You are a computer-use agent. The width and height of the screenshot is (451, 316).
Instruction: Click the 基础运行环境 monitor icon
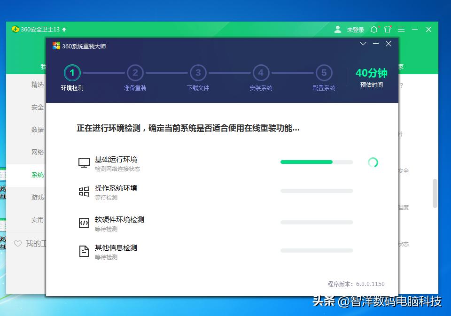pos(84,161)
